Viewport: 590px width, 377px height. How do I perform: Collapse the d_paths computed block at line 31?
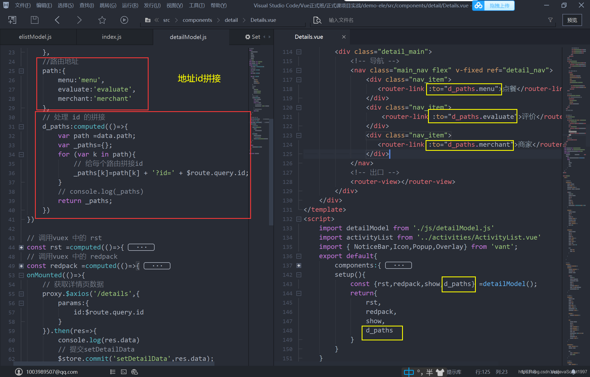pyautogui.click(x=21, y=127)
